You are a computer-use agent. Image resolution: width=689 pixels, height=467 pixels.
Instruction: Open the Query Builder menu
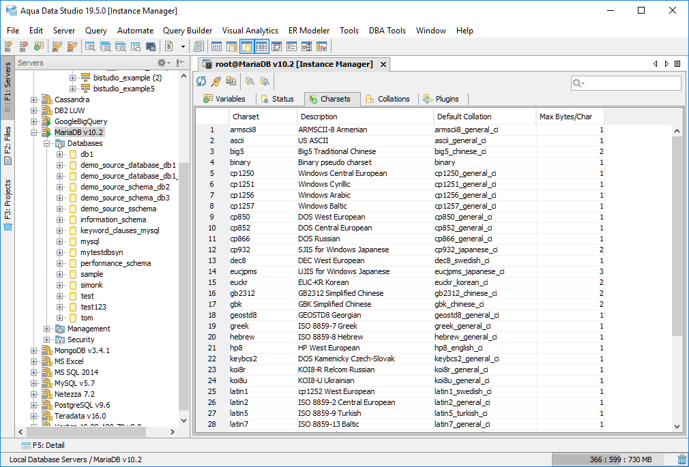[188, 31]
